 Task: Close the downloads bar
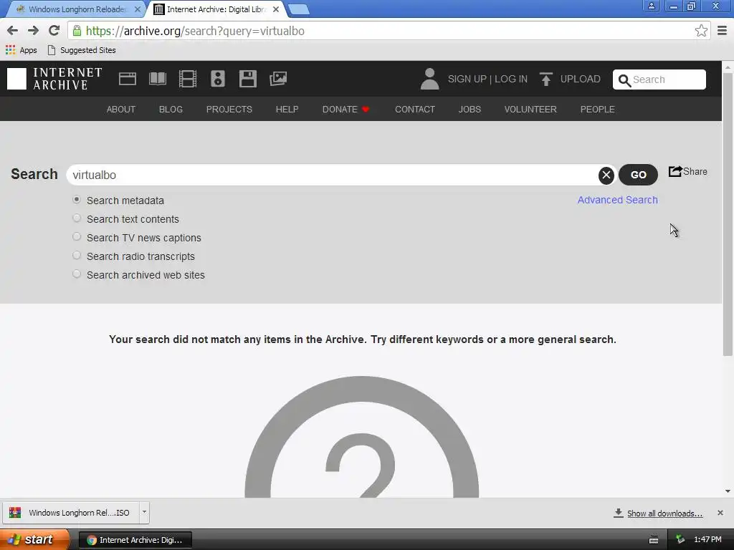coord(720,513)
